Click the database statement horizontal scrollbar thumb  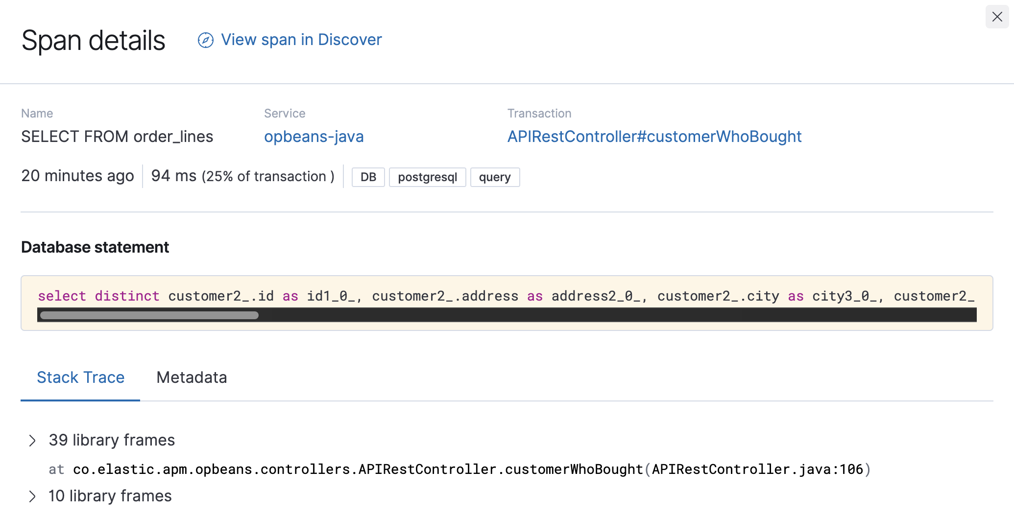click(x=149, y=315)
